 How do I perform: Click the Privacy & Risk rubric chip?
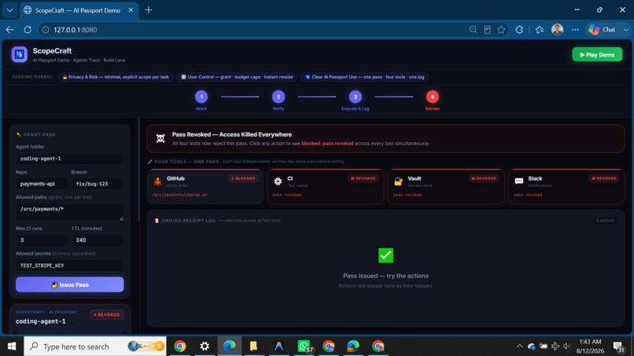pyautogui.click(x=116, y=77)
